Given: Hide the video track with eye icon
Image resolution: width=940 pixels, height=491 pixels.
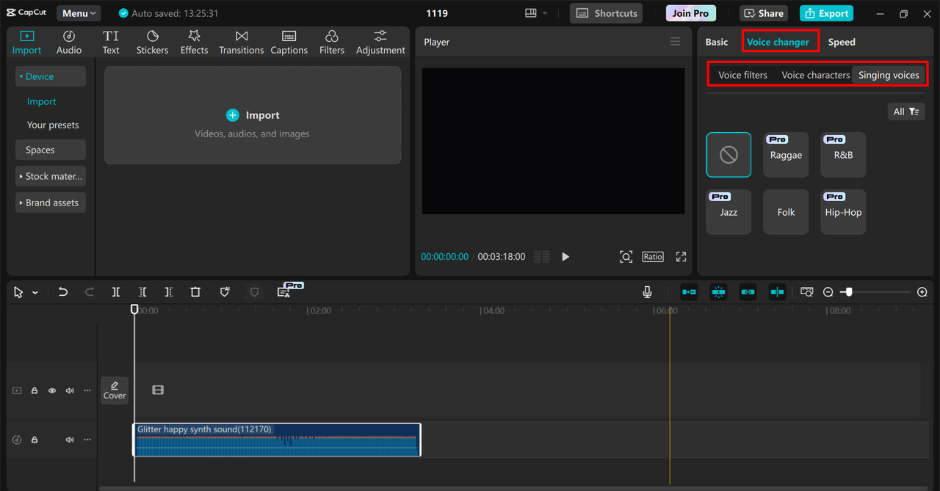Looking at the screenshot, I should pyautogui.click(x=52, y=390).
